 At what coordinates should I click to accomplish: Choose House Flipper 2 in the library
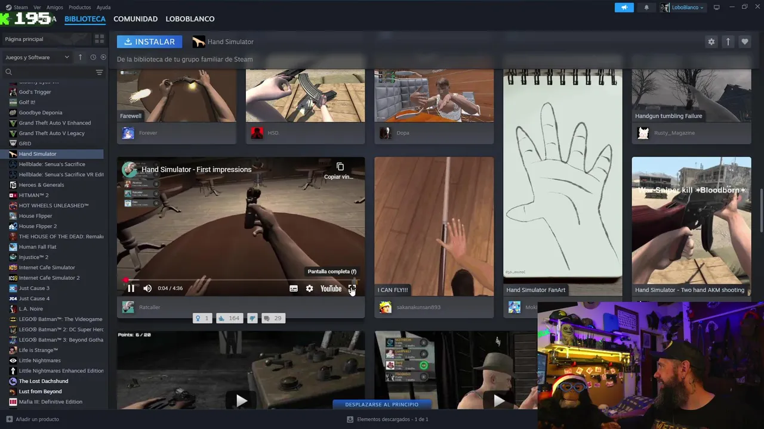(38, 226)
